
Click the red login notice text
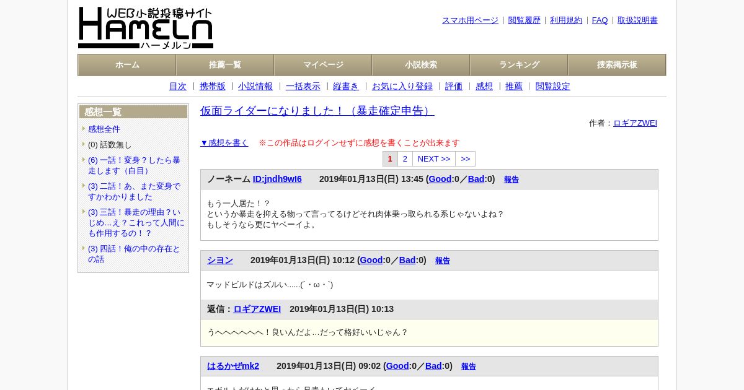click(359, 143)
